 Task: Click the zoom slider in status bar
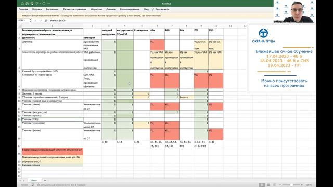[291, 185]
